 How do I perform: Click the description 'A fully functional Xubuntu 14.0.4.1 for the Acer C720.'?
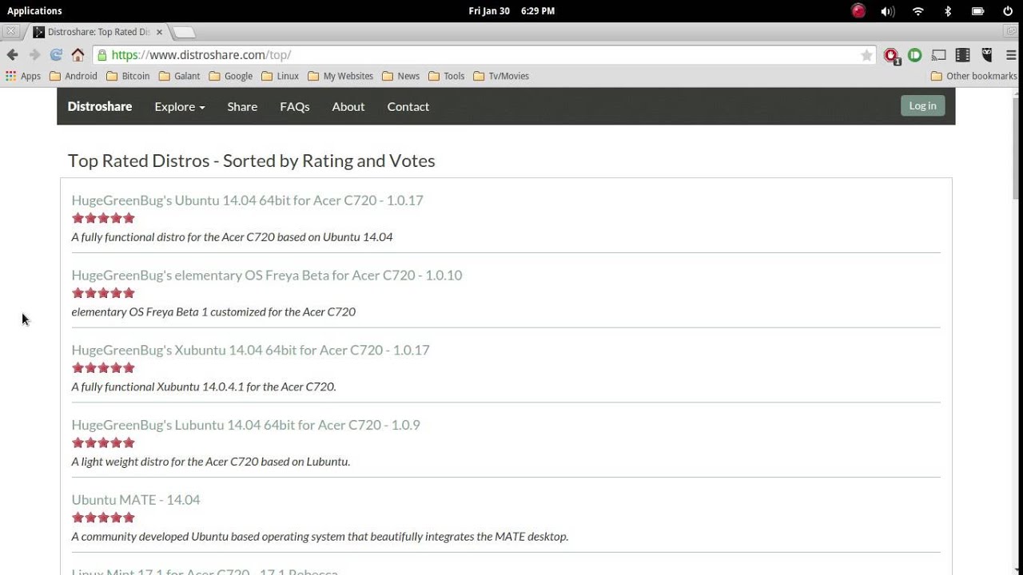[204, 387]
